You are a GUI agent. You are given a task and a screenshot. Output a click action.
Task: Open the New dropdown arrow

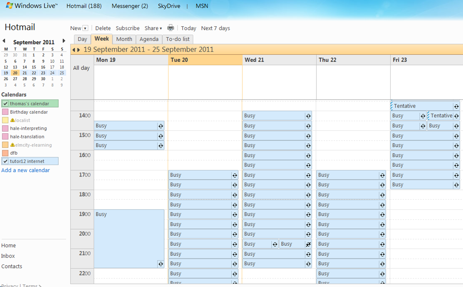coord(85,28)
